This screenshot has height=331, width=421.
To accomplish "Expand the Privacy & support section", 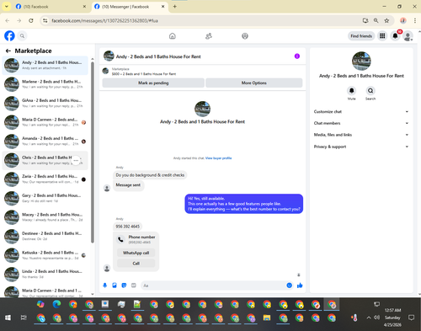I will tap(361, 147).
